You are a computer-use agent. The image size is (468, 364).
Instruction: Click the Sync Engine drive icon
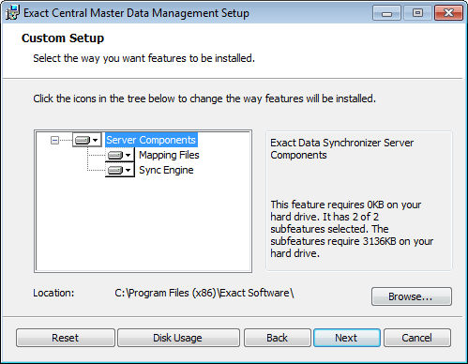115,170
